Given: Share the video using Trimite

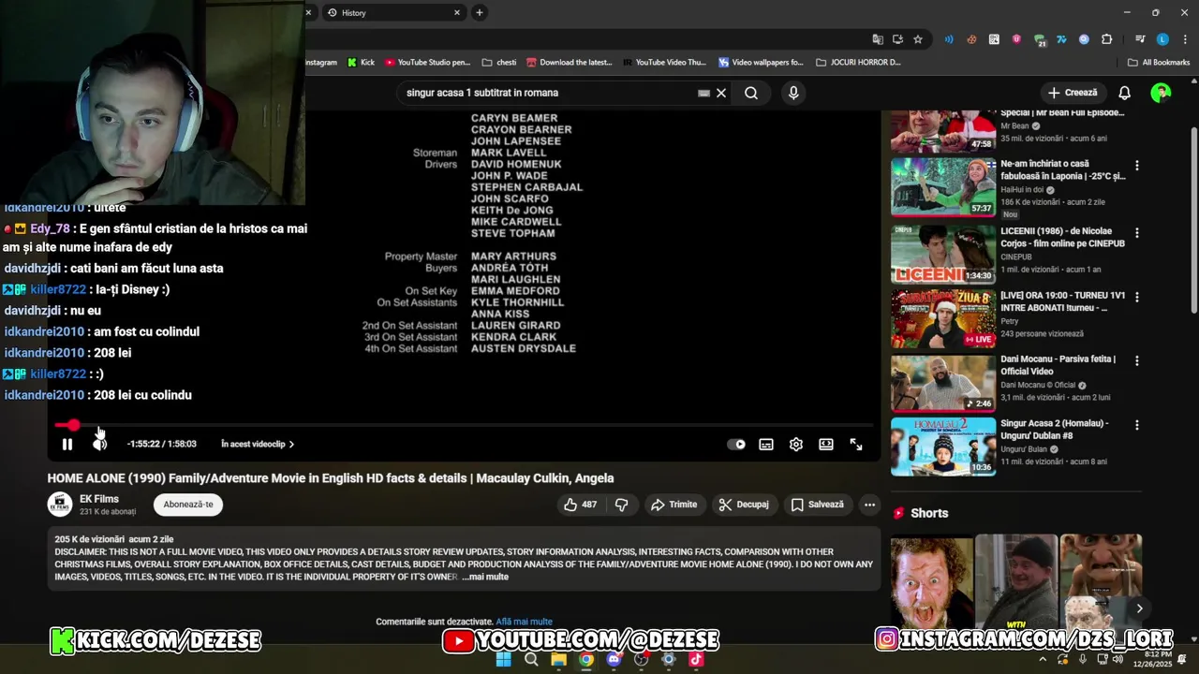Looking at the screenshot, I should coord(674,505).
